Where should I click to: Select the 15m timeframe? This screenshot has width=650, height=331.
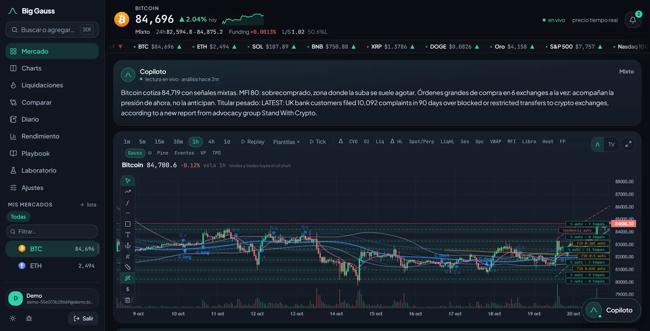tap(159, 141)
